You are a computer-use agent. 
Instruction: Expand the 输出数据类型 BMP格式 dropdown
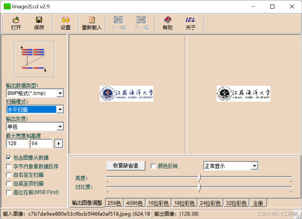60,93
